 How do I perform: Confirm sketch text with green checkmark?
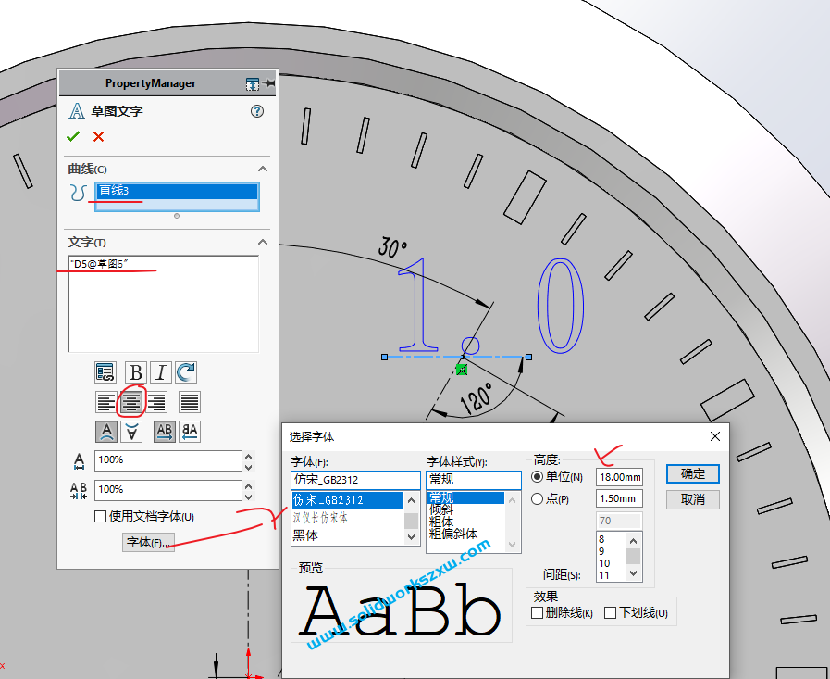(73, 136)
